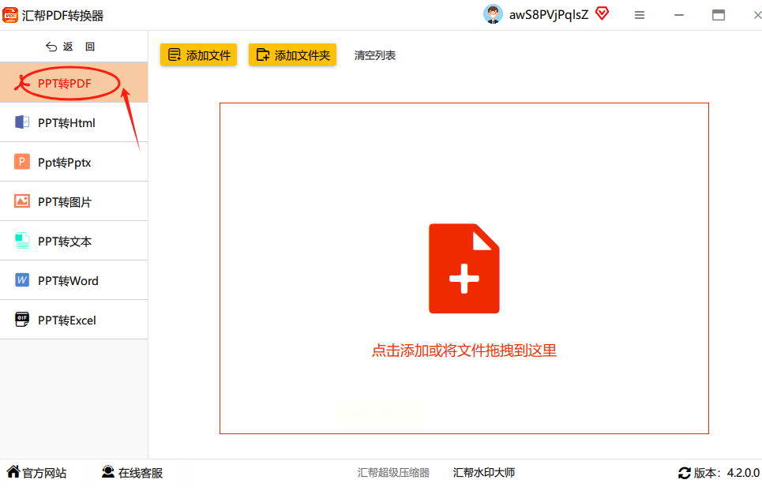This screenshot has height=491, width=762.
Task: Open 官方网站 home link
Action: tap(36, 473)
